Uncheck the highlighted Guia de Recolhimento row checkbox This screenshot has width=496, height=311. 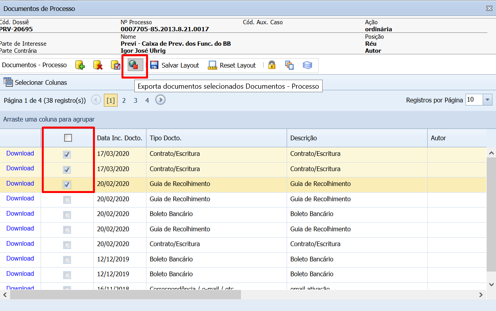pos(67,184)
